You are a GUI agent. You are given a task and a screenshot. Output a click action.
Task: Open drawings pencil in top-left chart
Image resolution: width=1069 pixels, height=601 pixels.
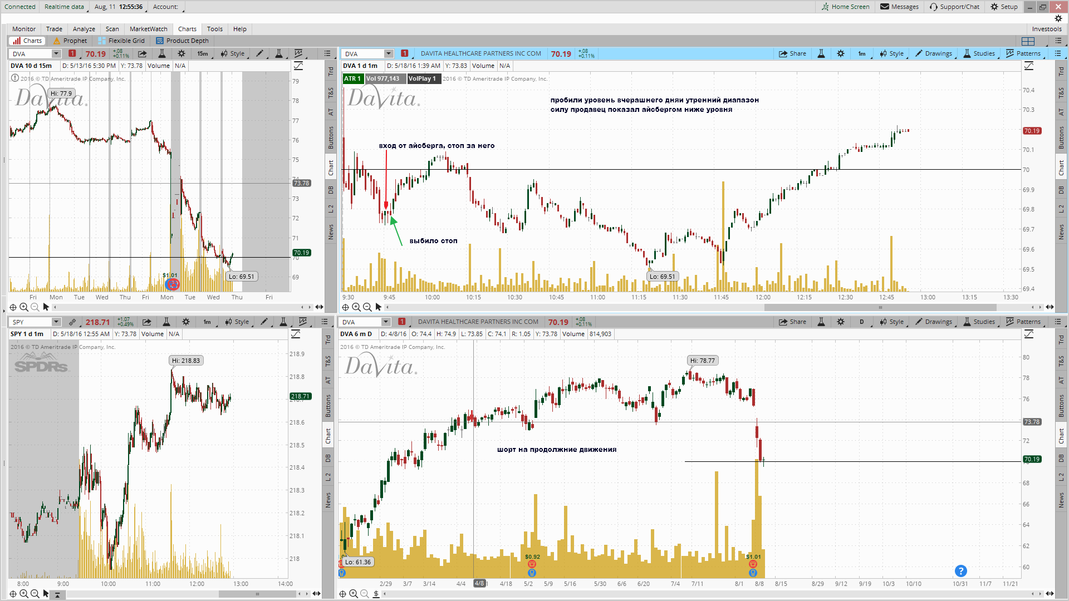tap(260, 54)
